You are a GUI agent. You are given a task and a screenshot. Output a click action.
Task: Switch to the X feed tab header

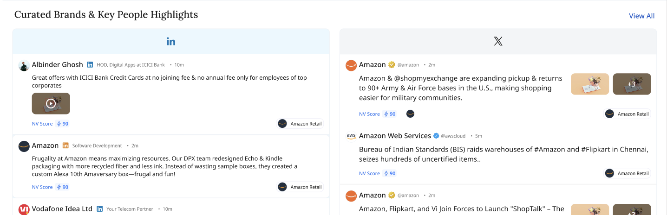pyautogui.click(x=498, y=41)
